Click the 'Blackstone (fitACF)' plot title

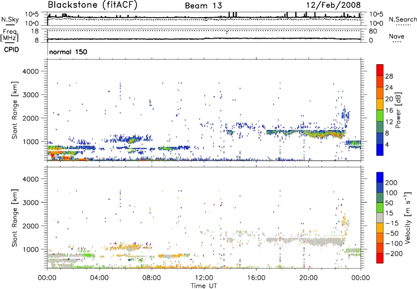tap(93, 5)
